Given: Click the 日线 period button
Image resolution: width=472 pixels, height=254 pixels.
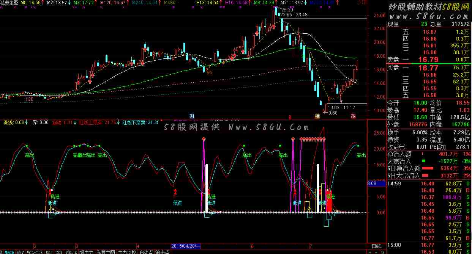Looking at the screenshot, I should [376, 246].
